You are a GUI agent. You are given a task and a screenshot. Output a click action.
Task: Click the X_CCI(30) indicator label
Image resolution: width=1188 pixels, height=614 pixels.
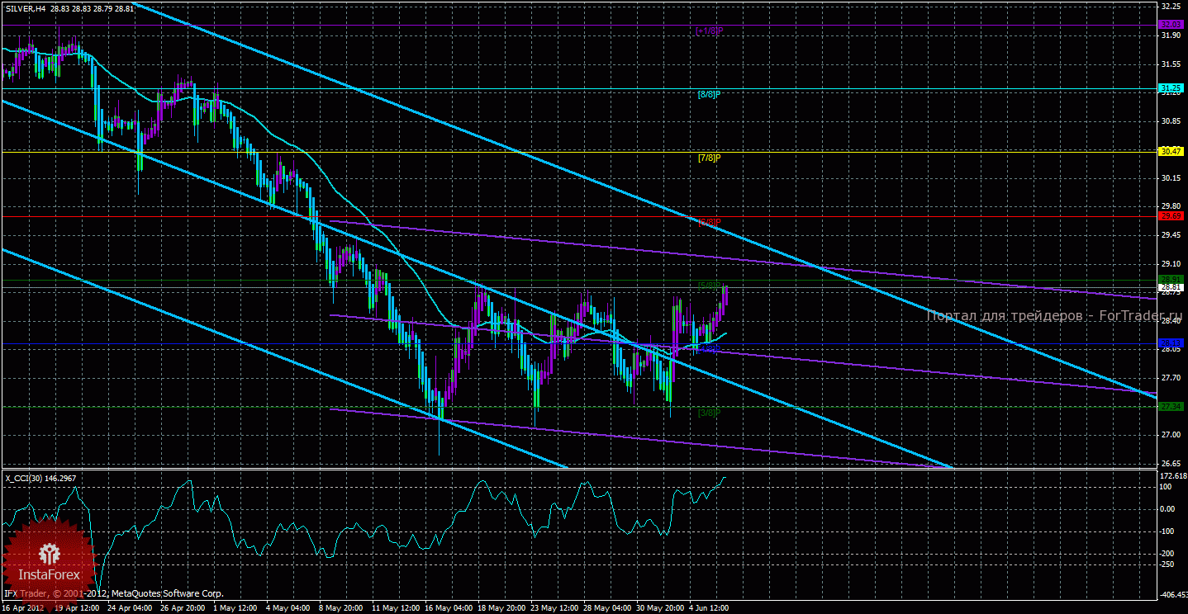point(27,477)
